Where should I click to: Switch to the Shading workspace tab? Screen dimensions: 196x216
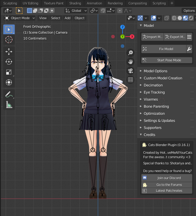(x=75, y=3)
